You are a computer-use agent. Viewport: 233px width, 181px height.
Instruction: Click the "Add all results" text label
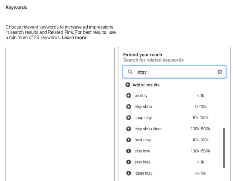(146, 85)
